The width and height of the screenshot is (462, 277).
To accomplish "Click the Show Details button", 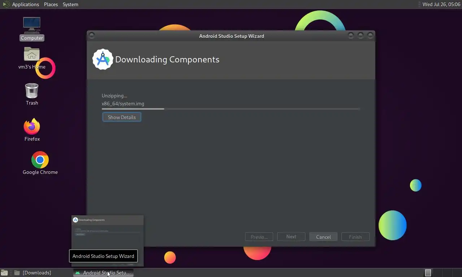I will [x=122, y=117].
